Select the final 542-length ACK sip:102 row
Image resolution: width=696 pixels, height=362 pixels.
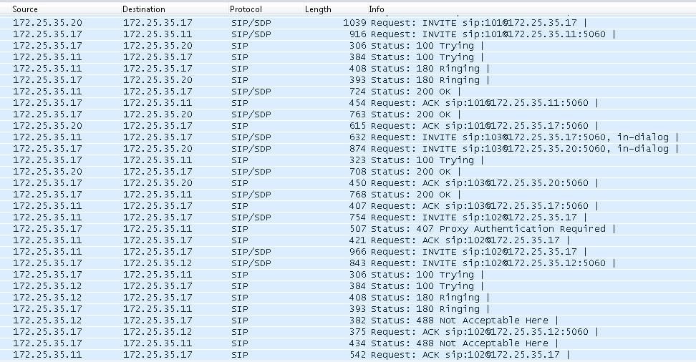[x=348, y=355]
